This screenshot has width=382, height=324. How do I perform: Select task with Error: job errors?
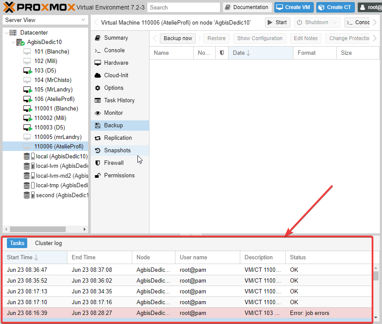click(x=187, y=313)
